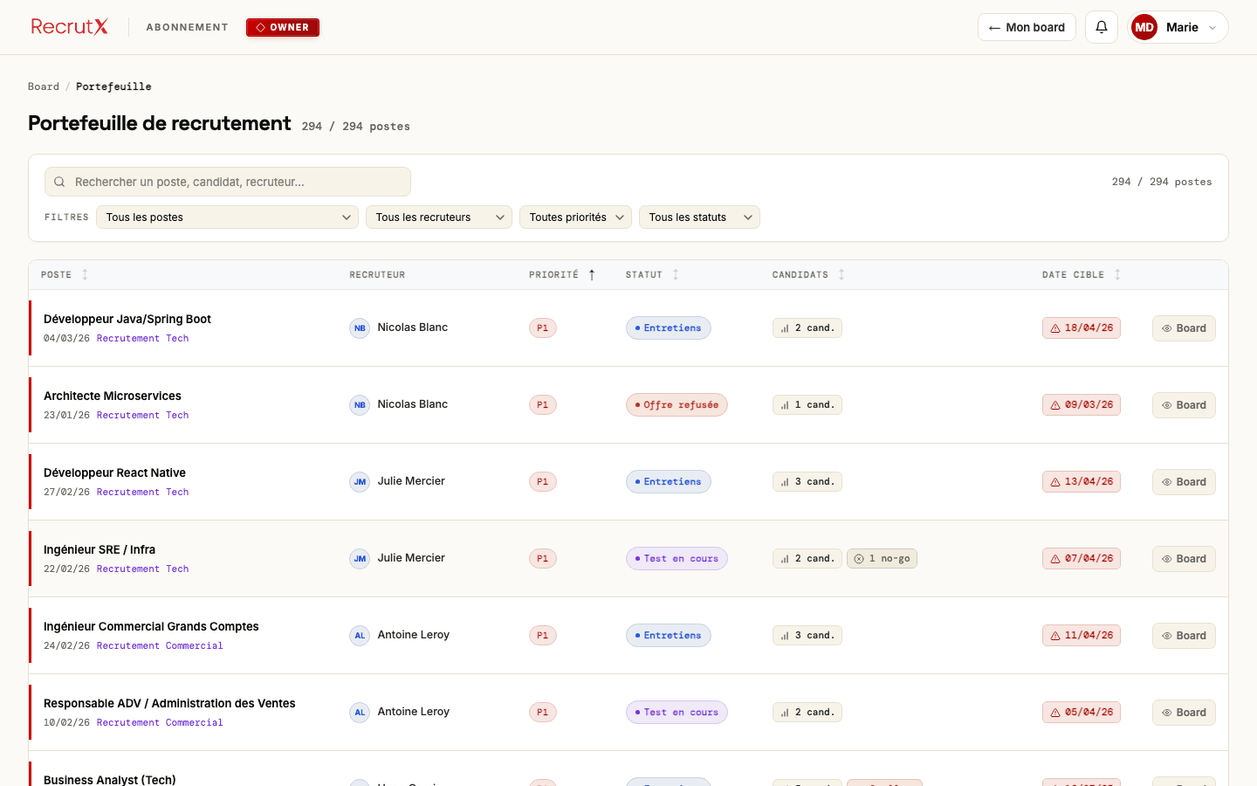The height and width of the screenshot is (786, 1257).
Task: Return to Mon board
Action: [1027, 27]
